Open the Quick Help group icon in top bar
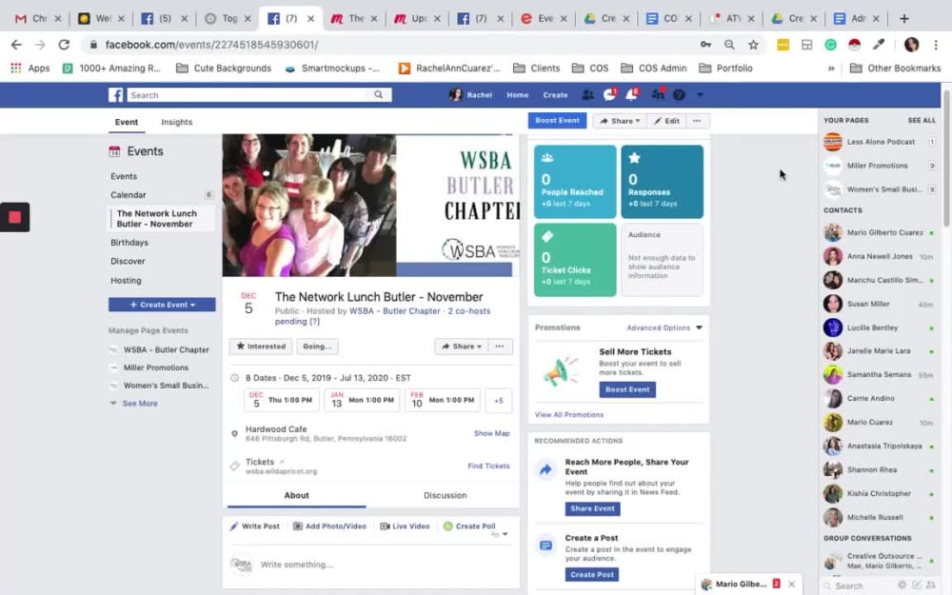 click(x=658, y=94)
